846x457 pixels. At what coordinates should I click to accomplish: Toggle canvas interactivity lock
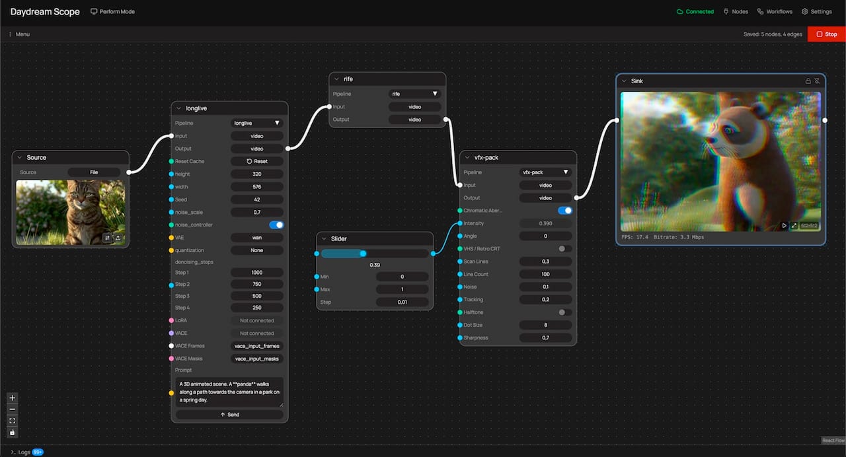tap(13, 432)
